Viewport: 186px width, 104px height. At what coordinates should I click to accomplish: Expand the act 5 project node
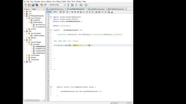24,14
